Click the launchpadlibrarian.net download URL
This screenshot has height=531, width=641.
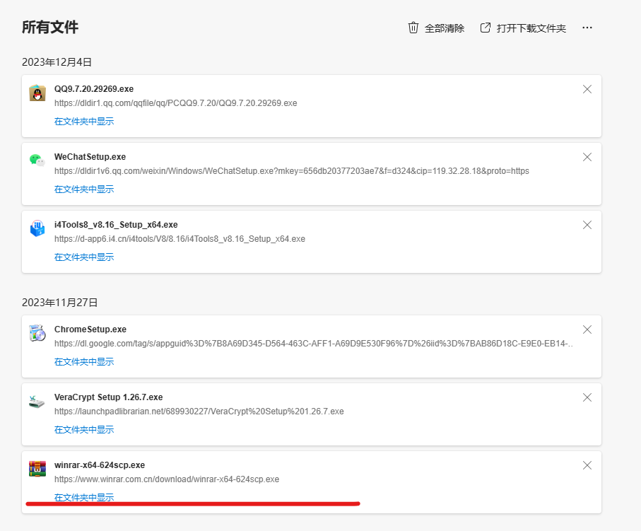tap(199, 412)
